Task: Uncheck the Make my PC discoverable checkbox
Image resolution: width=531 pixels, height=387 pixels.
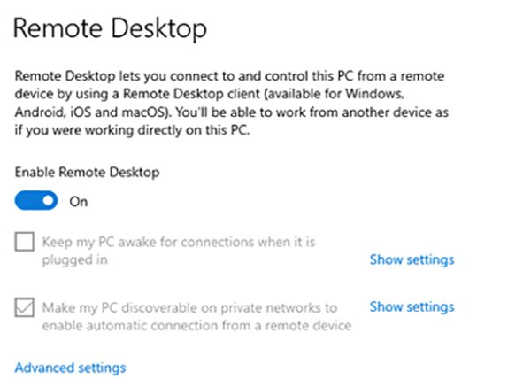Action: [25, 308]
